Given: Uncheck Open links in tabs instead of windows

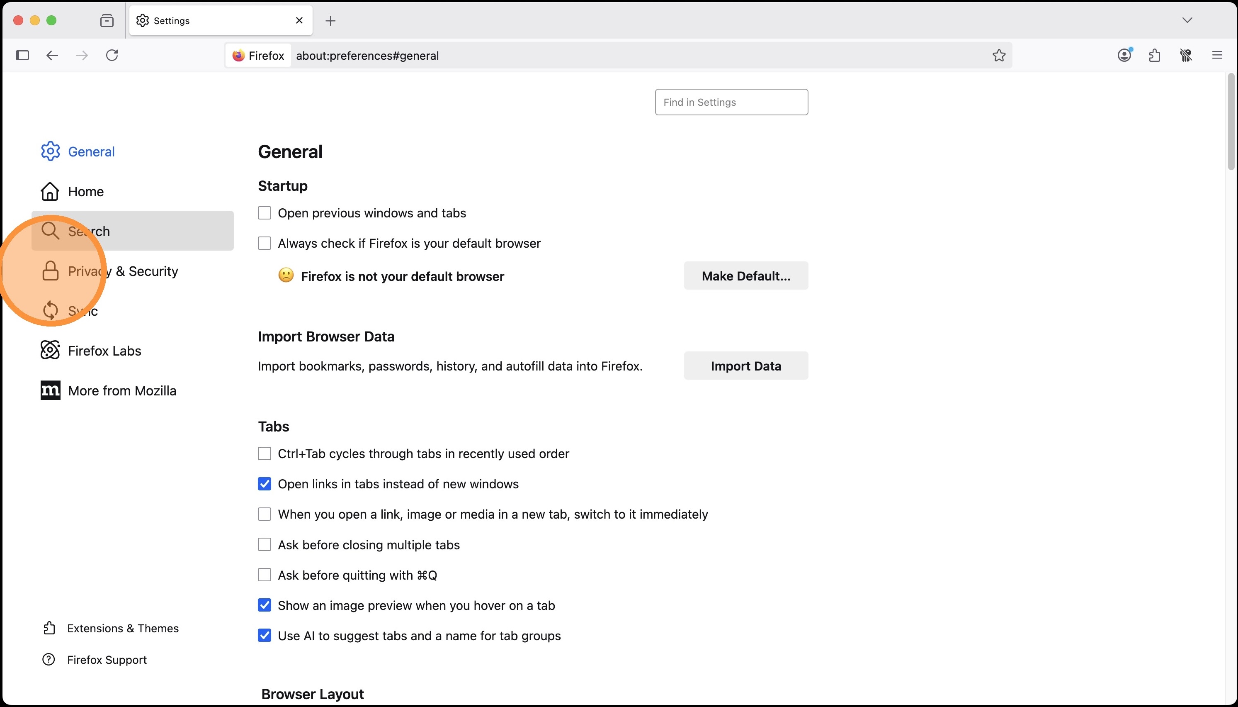Looking at the screenshot, I should click(x=265, y=484).
